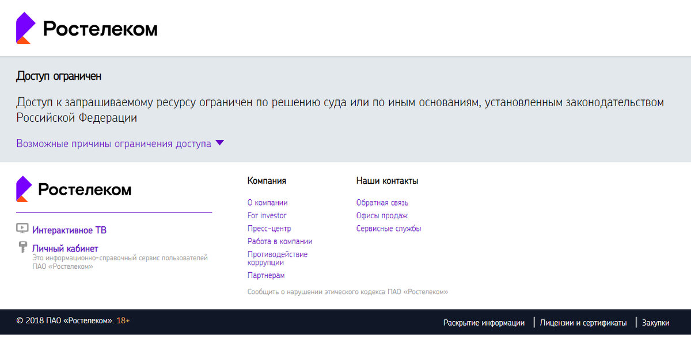Click the Rostelecom logo in the header
Screen dimensions: 691x340
pyautogui.click(x=86, y=28)
